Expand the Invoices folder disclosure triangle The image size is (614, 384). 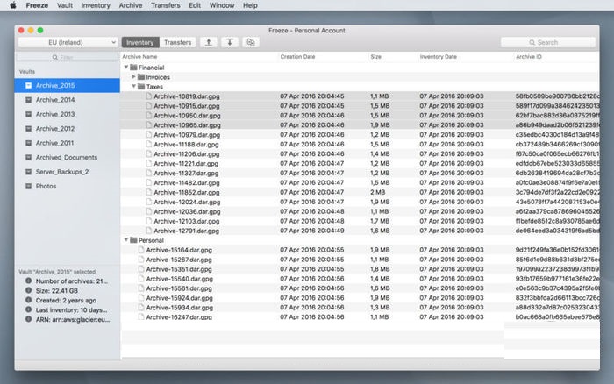click(134, 77)
